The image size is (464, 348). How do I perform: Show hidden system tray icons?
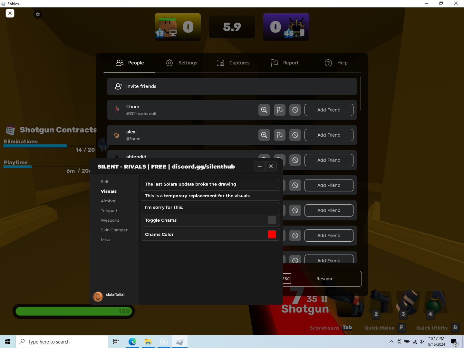(391, 342)
